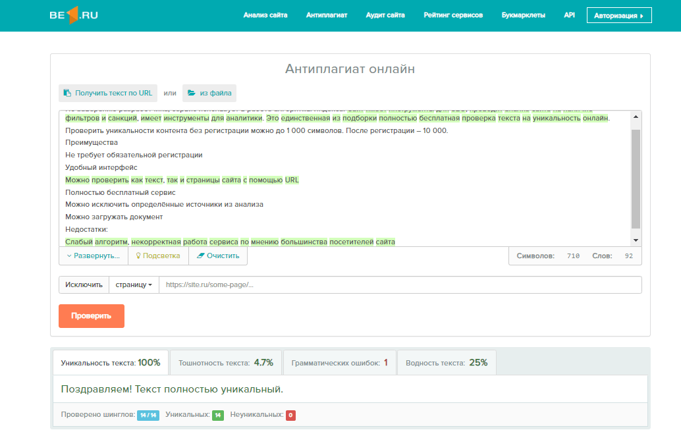Clear the text with Очистить

click(x=218, y=256)
